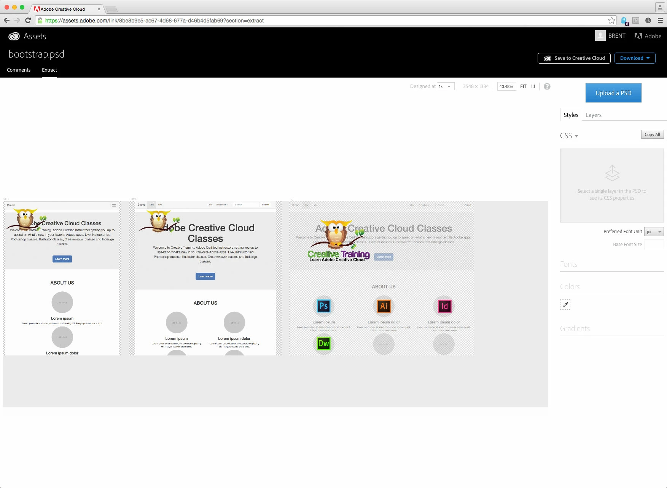Click the Creative Cloud Assets logo icon
Viewport: 667px width, 488px height.
[14, 36]
